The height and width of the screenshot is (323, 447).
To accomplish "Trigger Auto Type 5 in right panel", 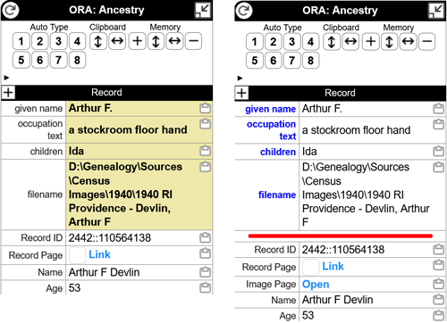I will [254, 61].
